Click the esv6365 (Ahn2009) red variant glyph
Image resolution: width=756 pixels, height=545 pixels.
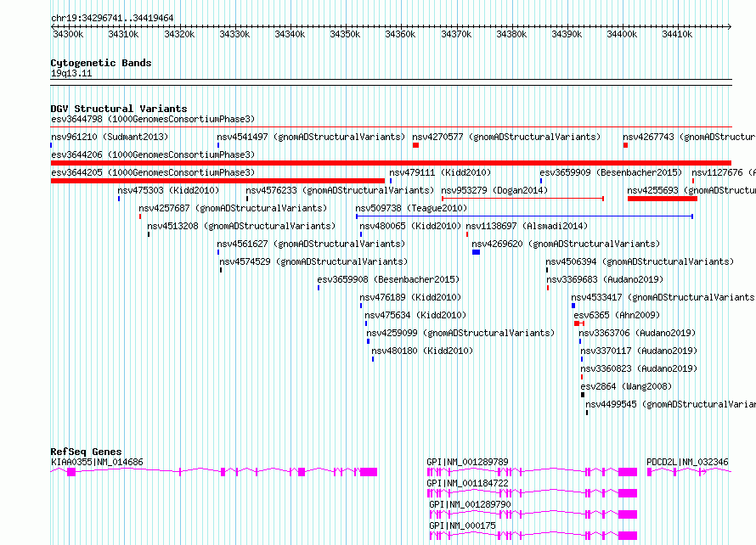(579, 323)
